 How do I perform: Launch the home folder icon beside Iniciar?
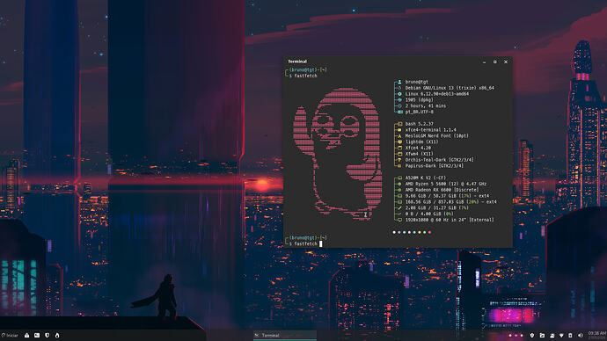point(26,335)
